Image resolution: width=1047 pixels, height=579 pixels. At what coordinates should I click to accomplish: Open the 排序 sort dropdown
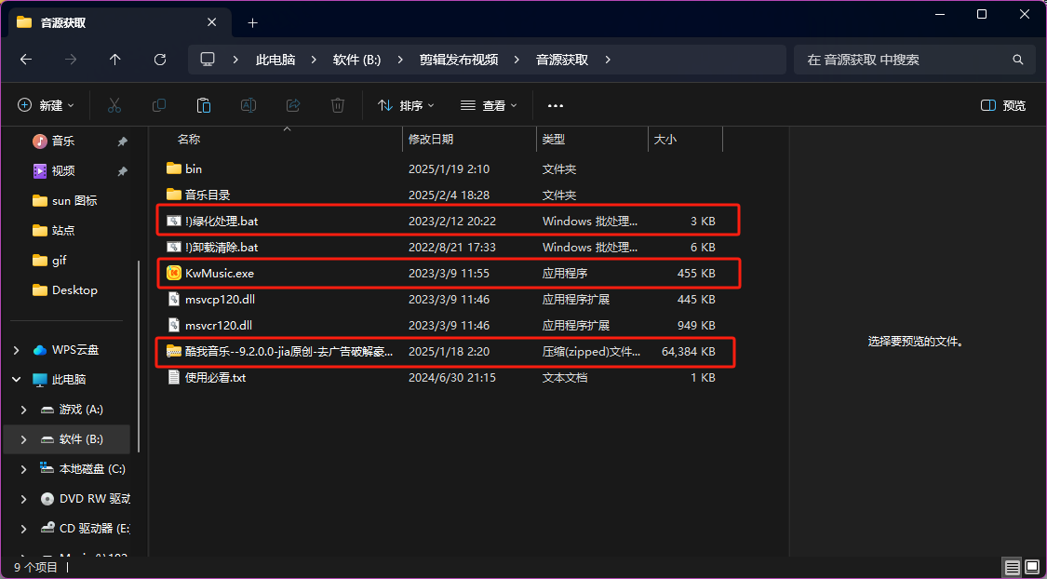point(406,105)
